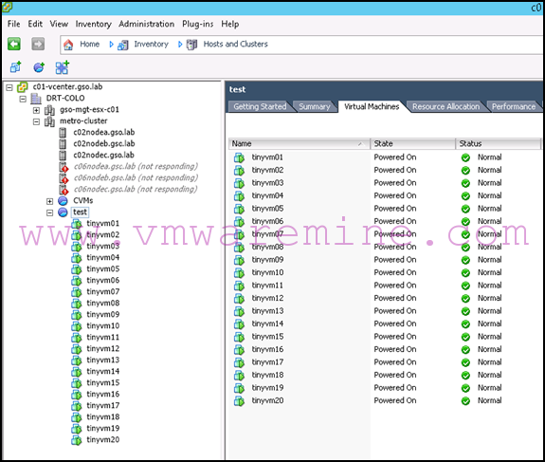545x462 pixels.
Task: Click the Inventory breadcrumb icon
Action: [x=122, y=45]
